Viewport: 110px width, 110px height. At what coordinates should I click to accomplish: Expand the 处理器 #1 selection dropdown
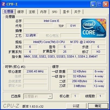(x=50, y=96)
